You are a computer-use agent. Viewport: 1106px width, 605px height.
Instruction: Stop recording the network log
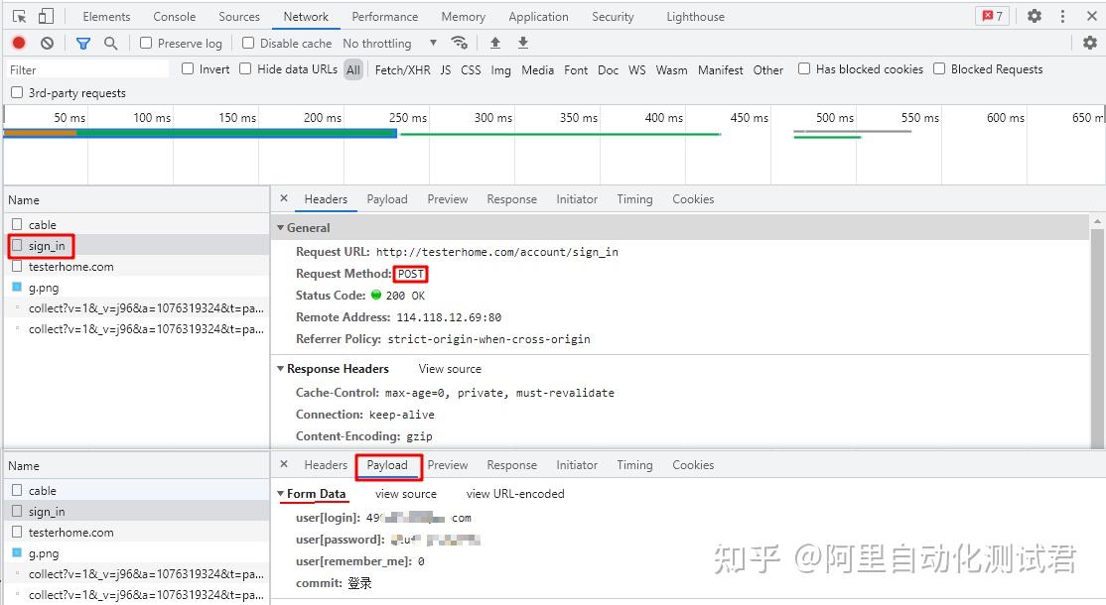coord(19,43)
